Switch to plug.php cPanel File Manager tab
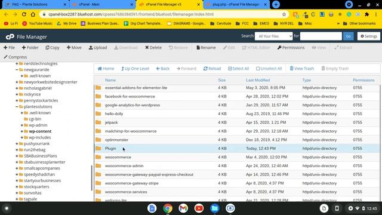 click(236, 4)
